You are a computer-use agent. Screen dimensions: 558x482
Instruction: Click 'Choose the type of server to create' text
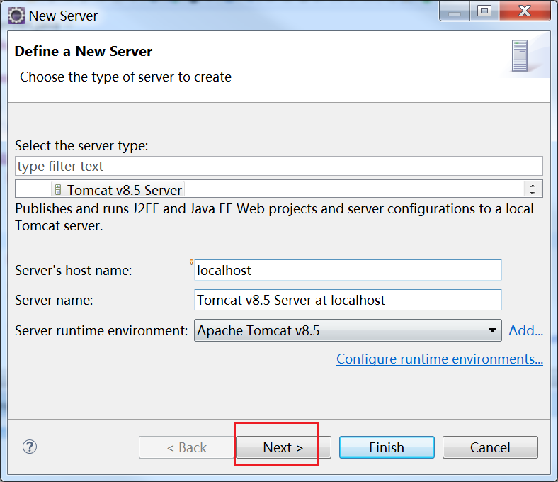coord(125,77)
